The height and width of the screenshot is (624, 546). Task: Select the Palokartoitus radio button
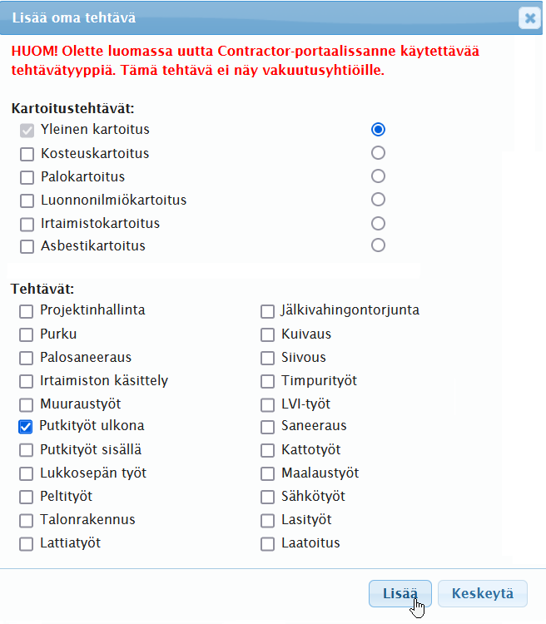(379, 176)
